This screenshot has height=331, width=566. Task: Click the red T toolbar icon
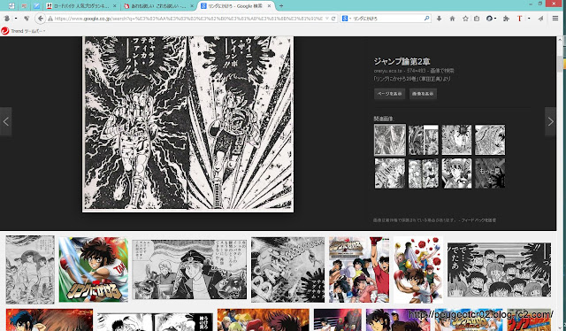pyautogui.click(x=519, y=19)
